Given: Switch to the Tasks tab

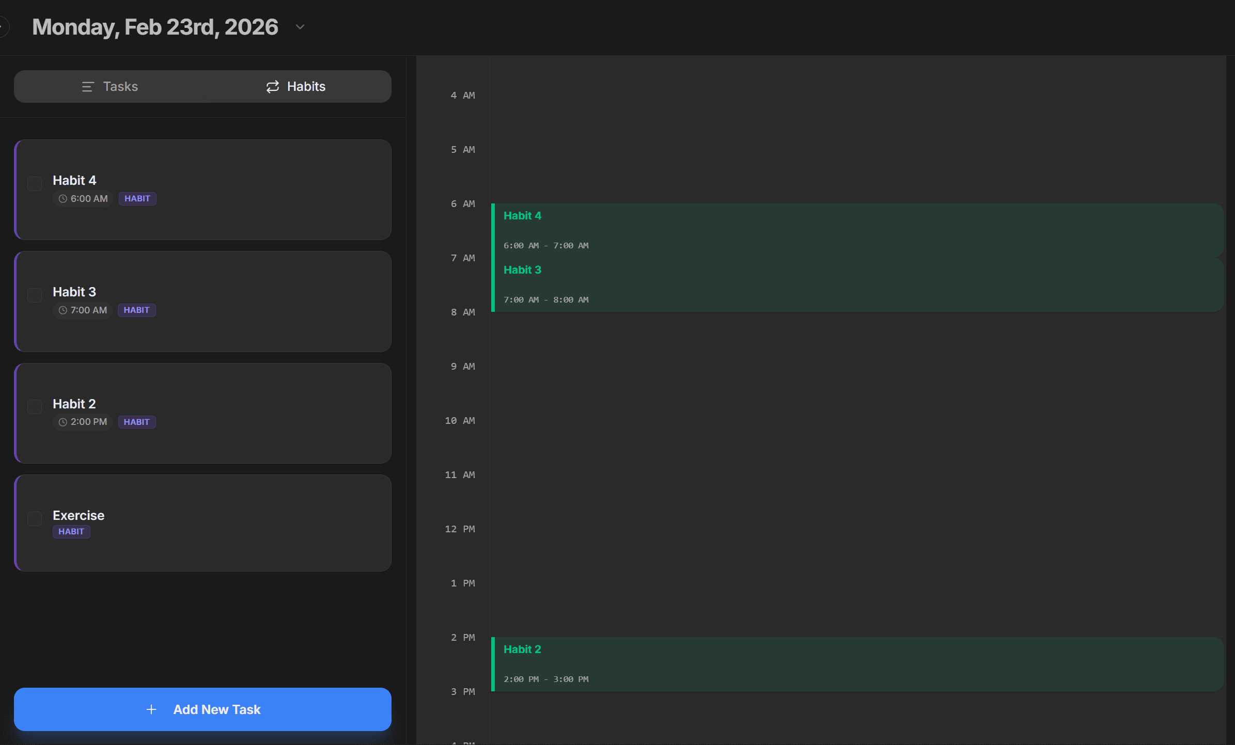Looking at the screenshot, I should [110, 86].
